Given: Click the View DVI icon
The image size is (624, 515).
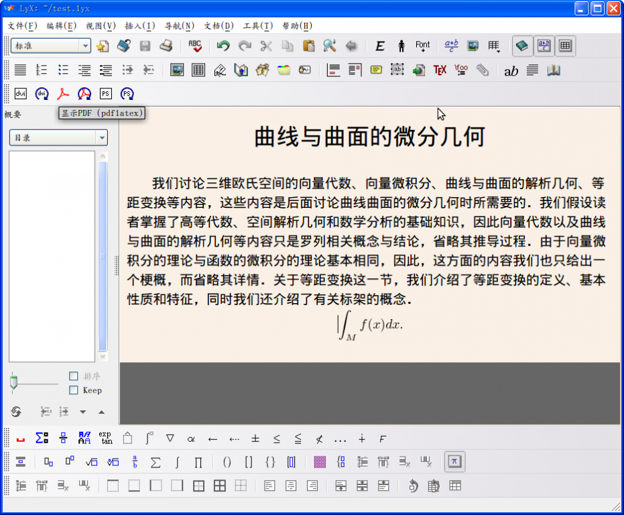Looking at the screenshot, I should [x=20, y=94].
